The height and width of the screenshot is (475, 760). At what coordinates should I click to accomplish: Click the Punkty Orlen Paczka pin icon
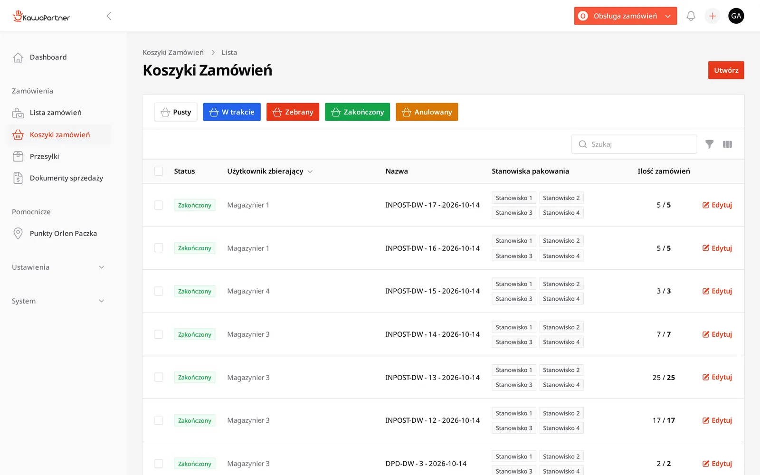pyautogui.click(x=18, y=233)
